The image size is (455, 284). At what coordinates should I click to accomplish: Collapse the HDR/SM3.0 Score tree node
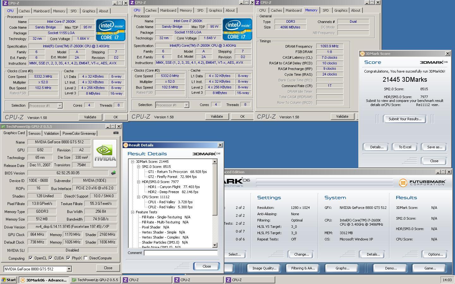click(x=139, y=182)
